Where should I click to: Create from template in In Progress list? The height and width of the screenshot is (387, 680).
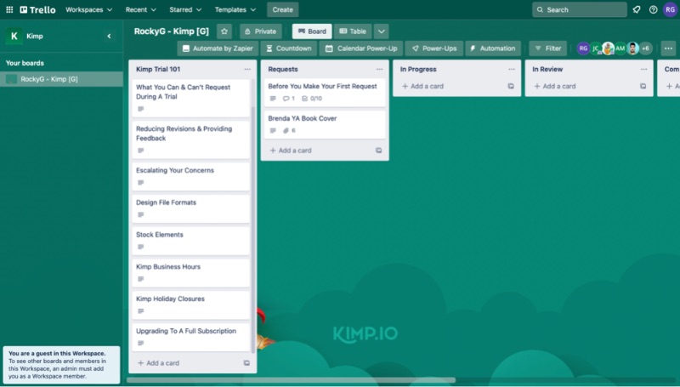pos(511,87)
